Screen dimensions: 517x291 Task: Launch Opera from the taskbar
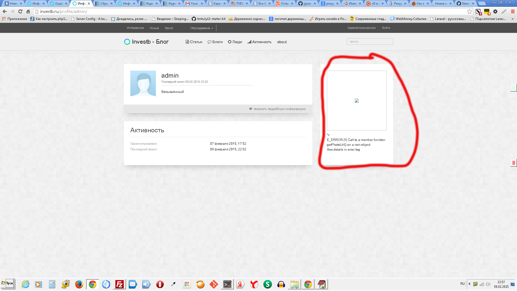tap(160, 284)
